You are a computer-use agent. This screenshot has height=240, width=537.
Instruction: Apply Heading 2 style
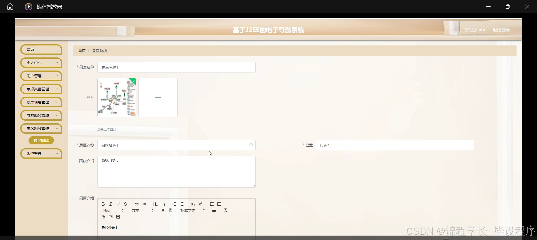pyautogui.click(x=163, y=204)
